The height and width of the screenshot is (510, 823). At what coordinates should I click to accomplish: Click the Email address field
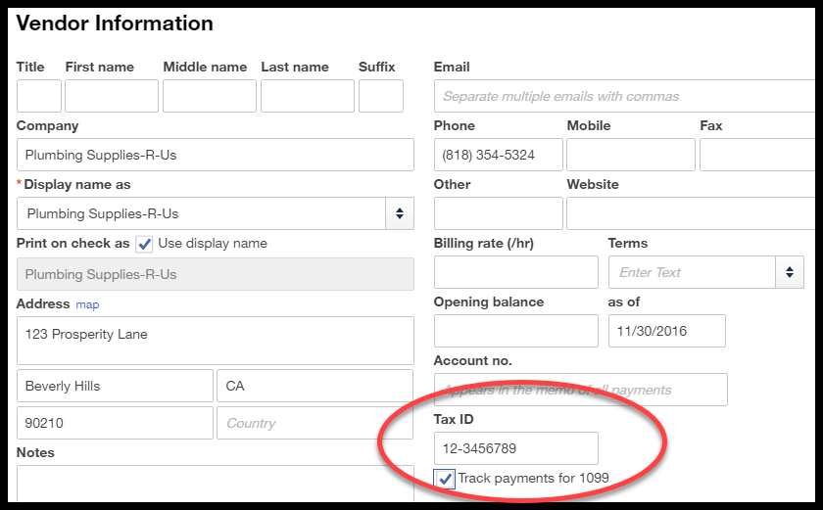tap(625, 96)
